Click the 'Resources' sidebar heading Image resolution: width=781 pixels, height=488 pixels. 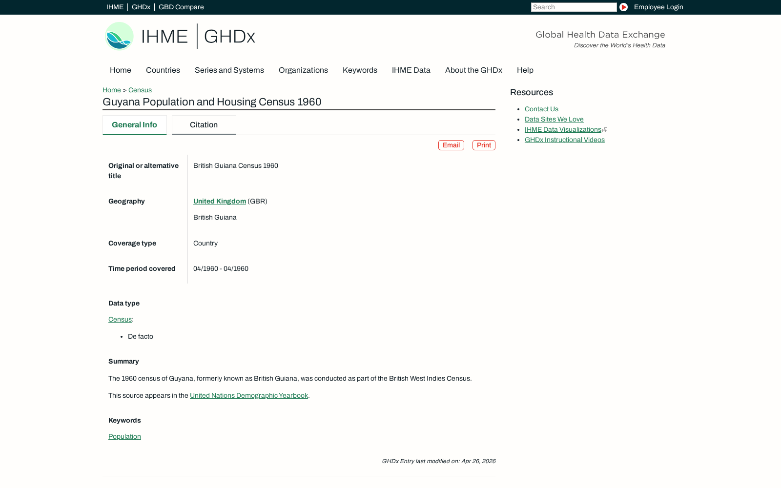[x=532, y=92]
